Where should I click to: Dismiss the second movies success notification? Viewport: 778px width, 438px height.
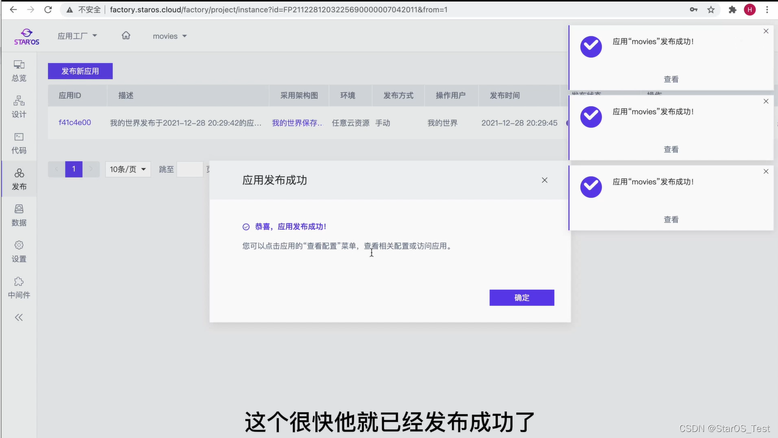coord(766,102)
